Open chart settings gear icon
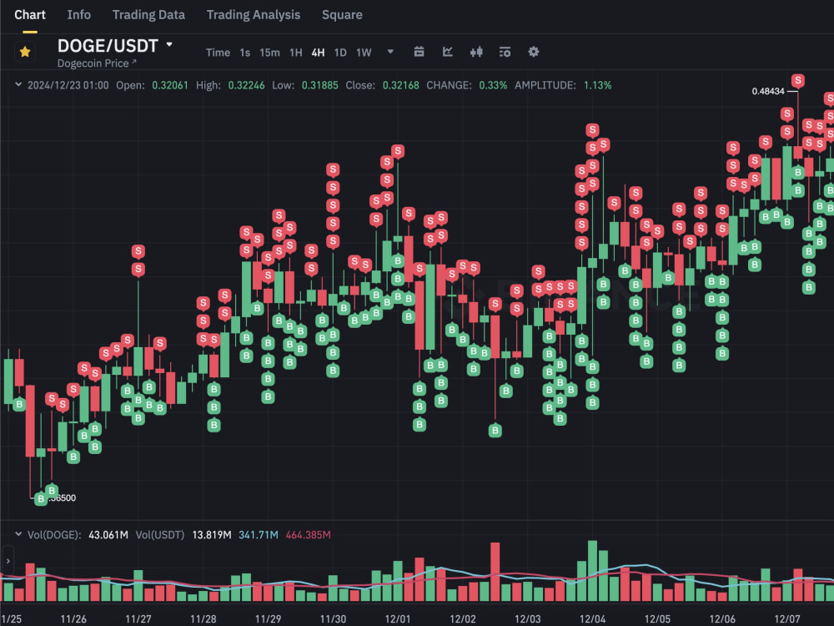The height and width of the screenshot is (626, 834). click(x=534, y=52)
